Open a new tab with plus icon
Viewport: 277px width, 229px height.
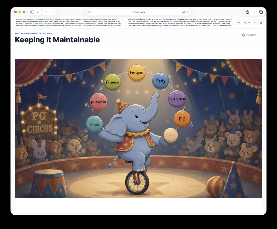tap(254, 12)
